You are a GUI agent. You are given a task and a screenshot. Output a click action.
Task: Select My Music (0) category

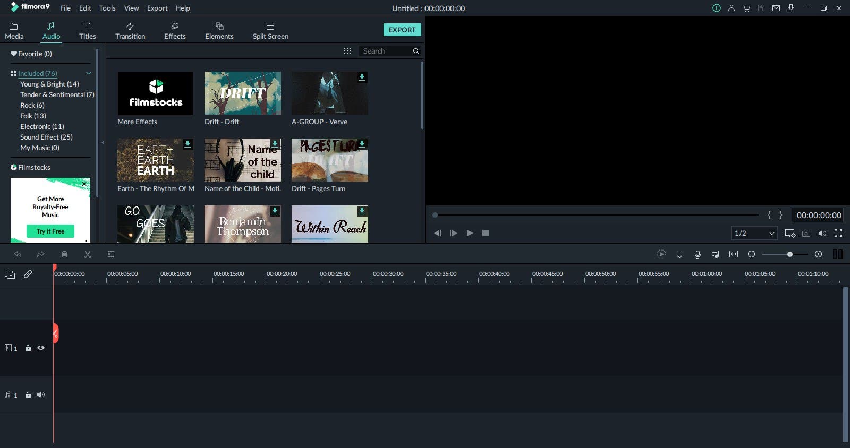(x=40, y=148)
